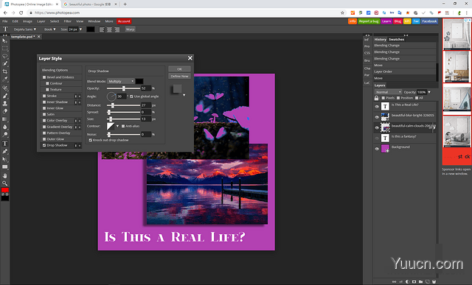472x285 pixels.
Task: Select the Crop tool
Action: (x=4, y=71)
